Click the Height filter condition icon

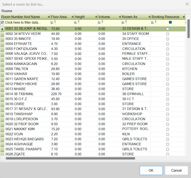click(76, 23)
